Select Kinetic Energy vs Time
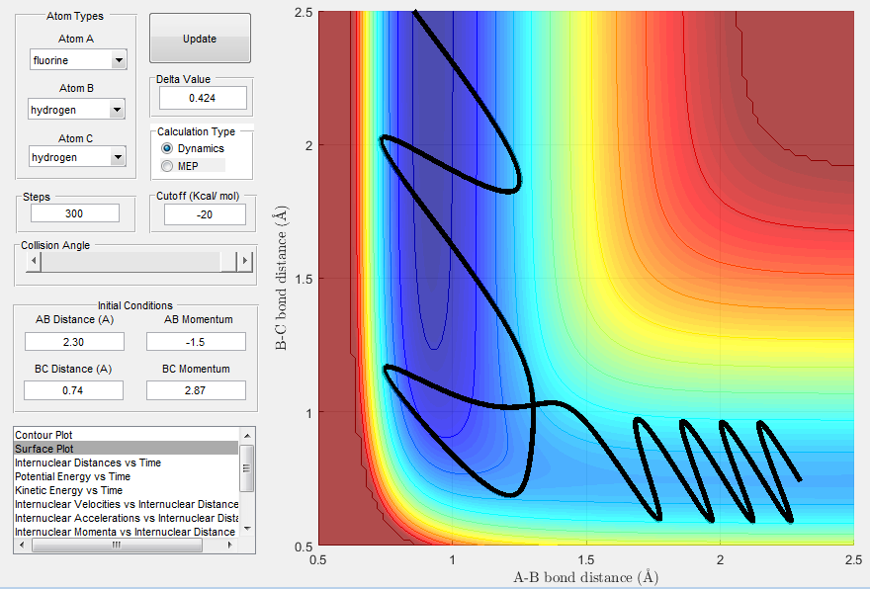Image resolution: width=870 pixels, height=589 pixels. coord(127,490)
